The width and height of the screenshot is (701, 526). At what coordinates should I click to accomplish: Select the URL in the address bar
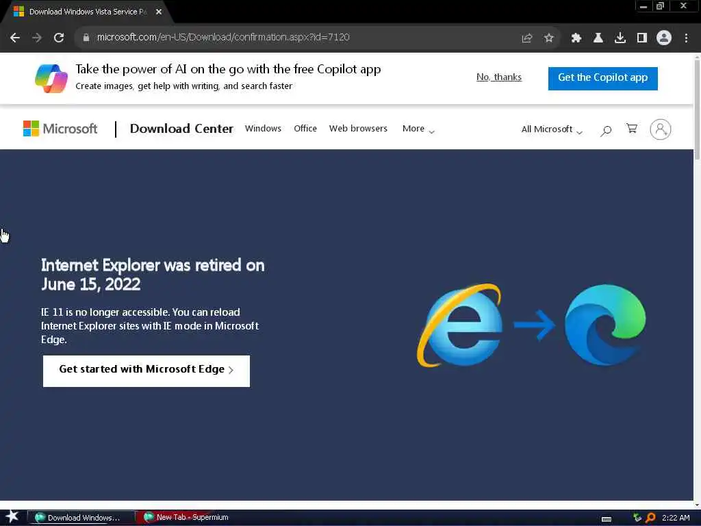(x=223, y=37)
